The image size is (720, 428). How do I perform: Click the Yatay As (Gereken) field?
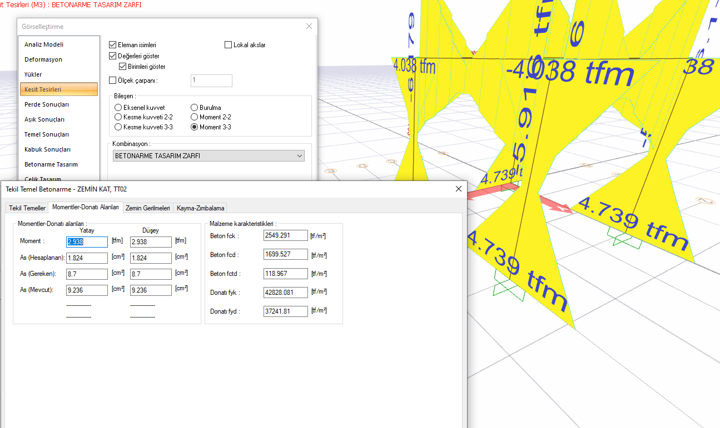tap(87, 274)
